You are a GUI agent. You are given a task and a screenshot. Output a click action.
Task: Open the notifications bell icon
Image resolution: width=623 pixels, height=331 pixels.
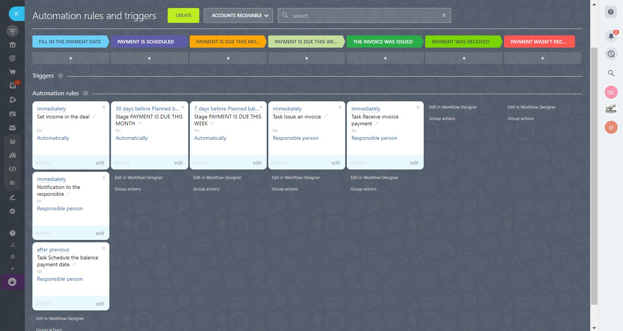pos(611,36)
